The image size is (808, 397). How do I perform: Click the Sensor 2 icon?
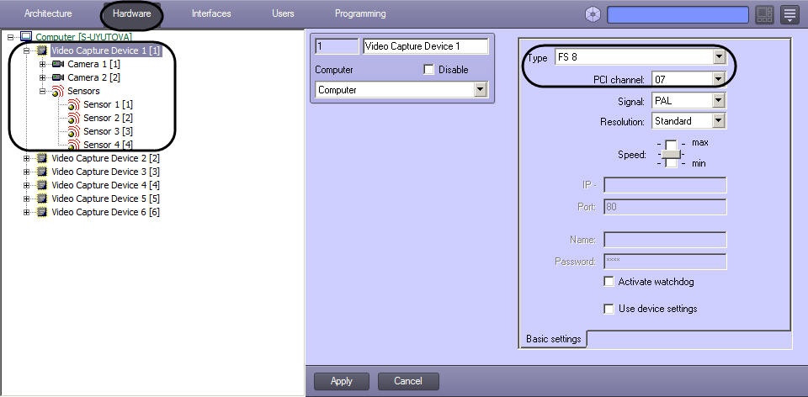74,118
